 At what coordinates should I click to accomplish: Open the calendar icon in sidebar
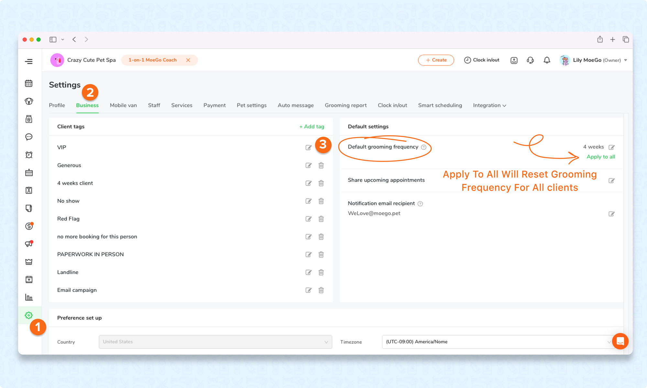tap(29, 83)
